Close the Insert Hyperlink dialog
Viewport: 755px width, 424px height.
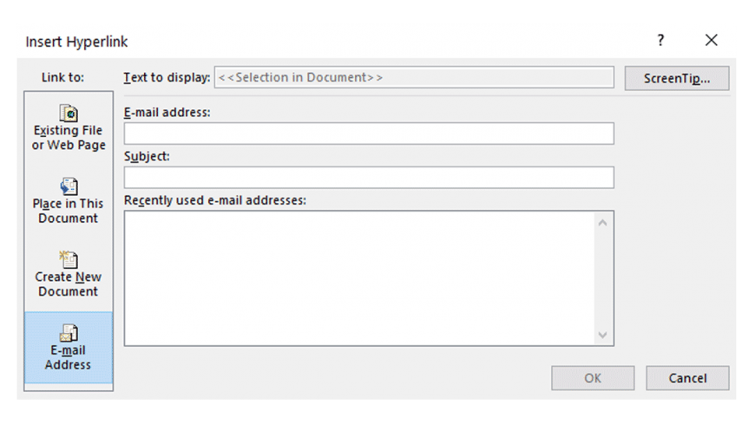pos(712,40)
